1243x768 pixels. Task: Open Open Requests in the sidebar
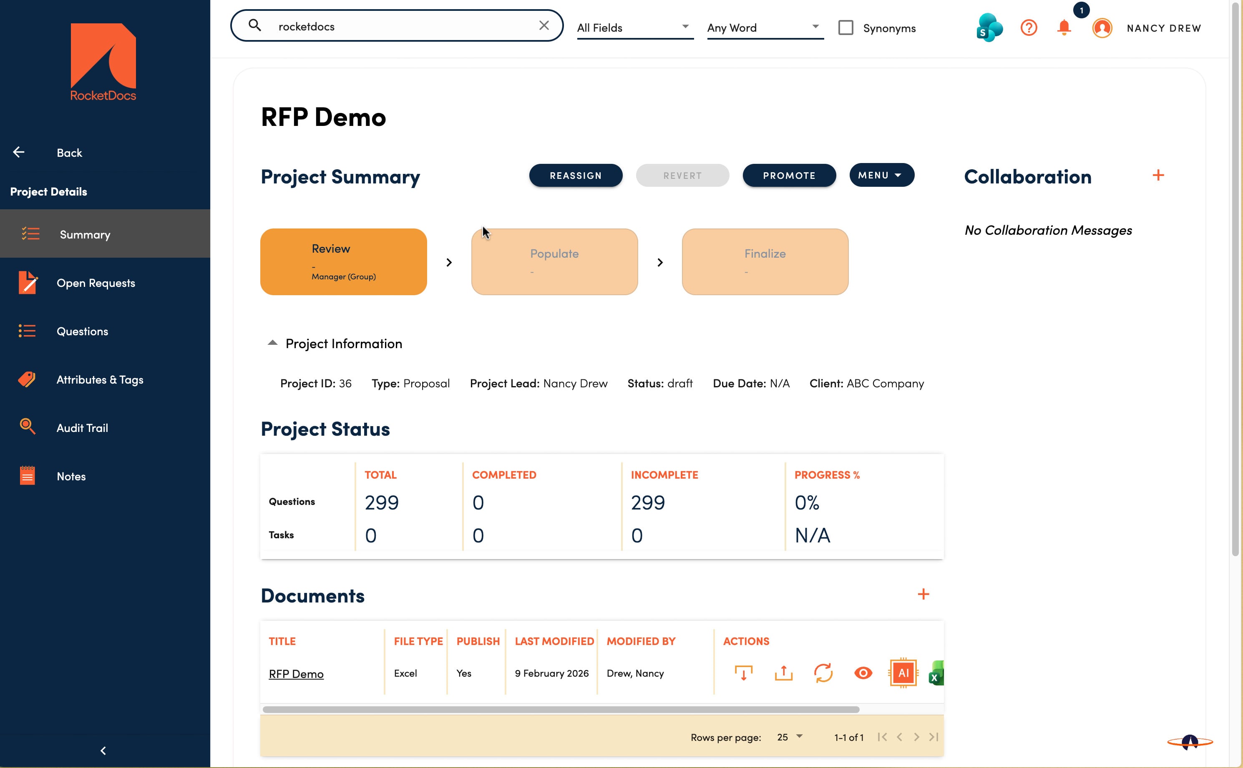[105, 282]
